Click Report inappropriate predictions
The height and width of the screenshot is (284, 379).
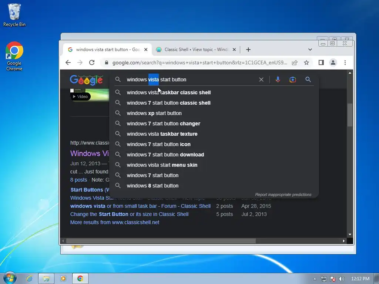click(283, 195)
